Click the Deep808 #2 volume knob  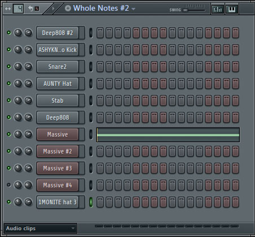tap(28, 33)
